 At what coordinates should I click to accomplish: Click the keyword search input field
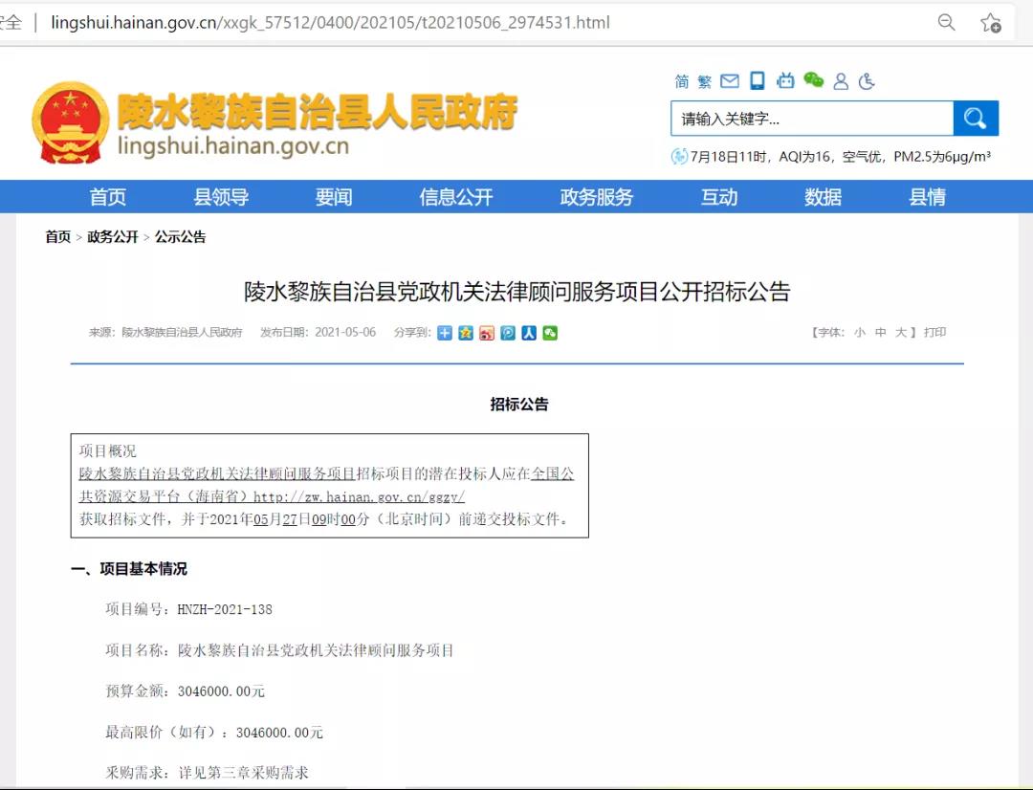coord(811,119)
